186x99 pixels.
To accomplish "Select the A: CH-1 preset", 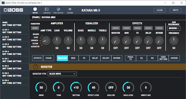I will click(14, 31).
